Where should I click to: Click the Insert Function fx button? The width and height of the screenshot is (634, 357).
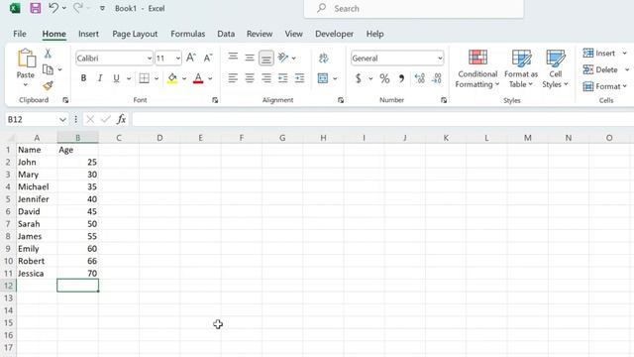point(121,119)
